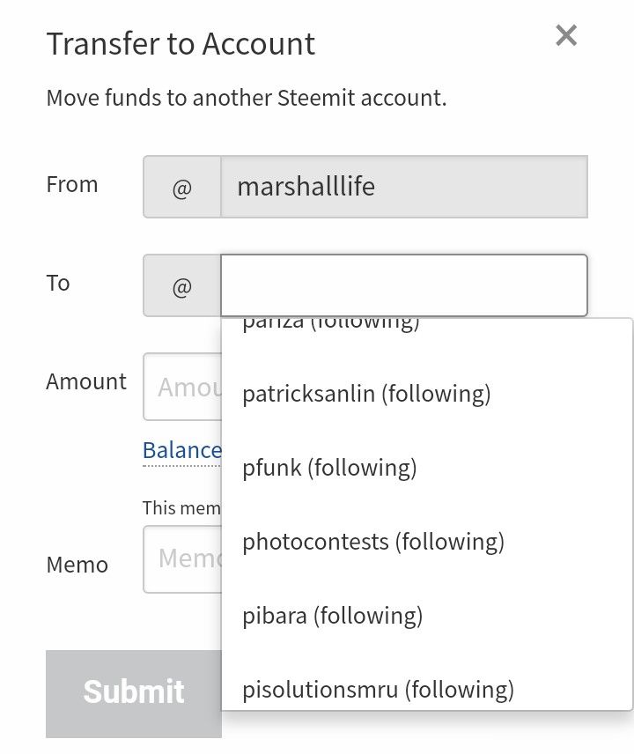The width and height of the screenshot is (634, 754).
Task: Close the Transfer to Account dialog
Action: 566,35
